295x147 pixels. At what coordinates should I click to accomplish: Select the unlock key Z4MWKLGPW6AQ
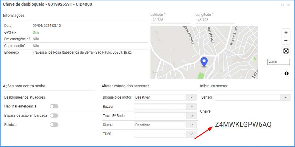click(x=243, y=125)
